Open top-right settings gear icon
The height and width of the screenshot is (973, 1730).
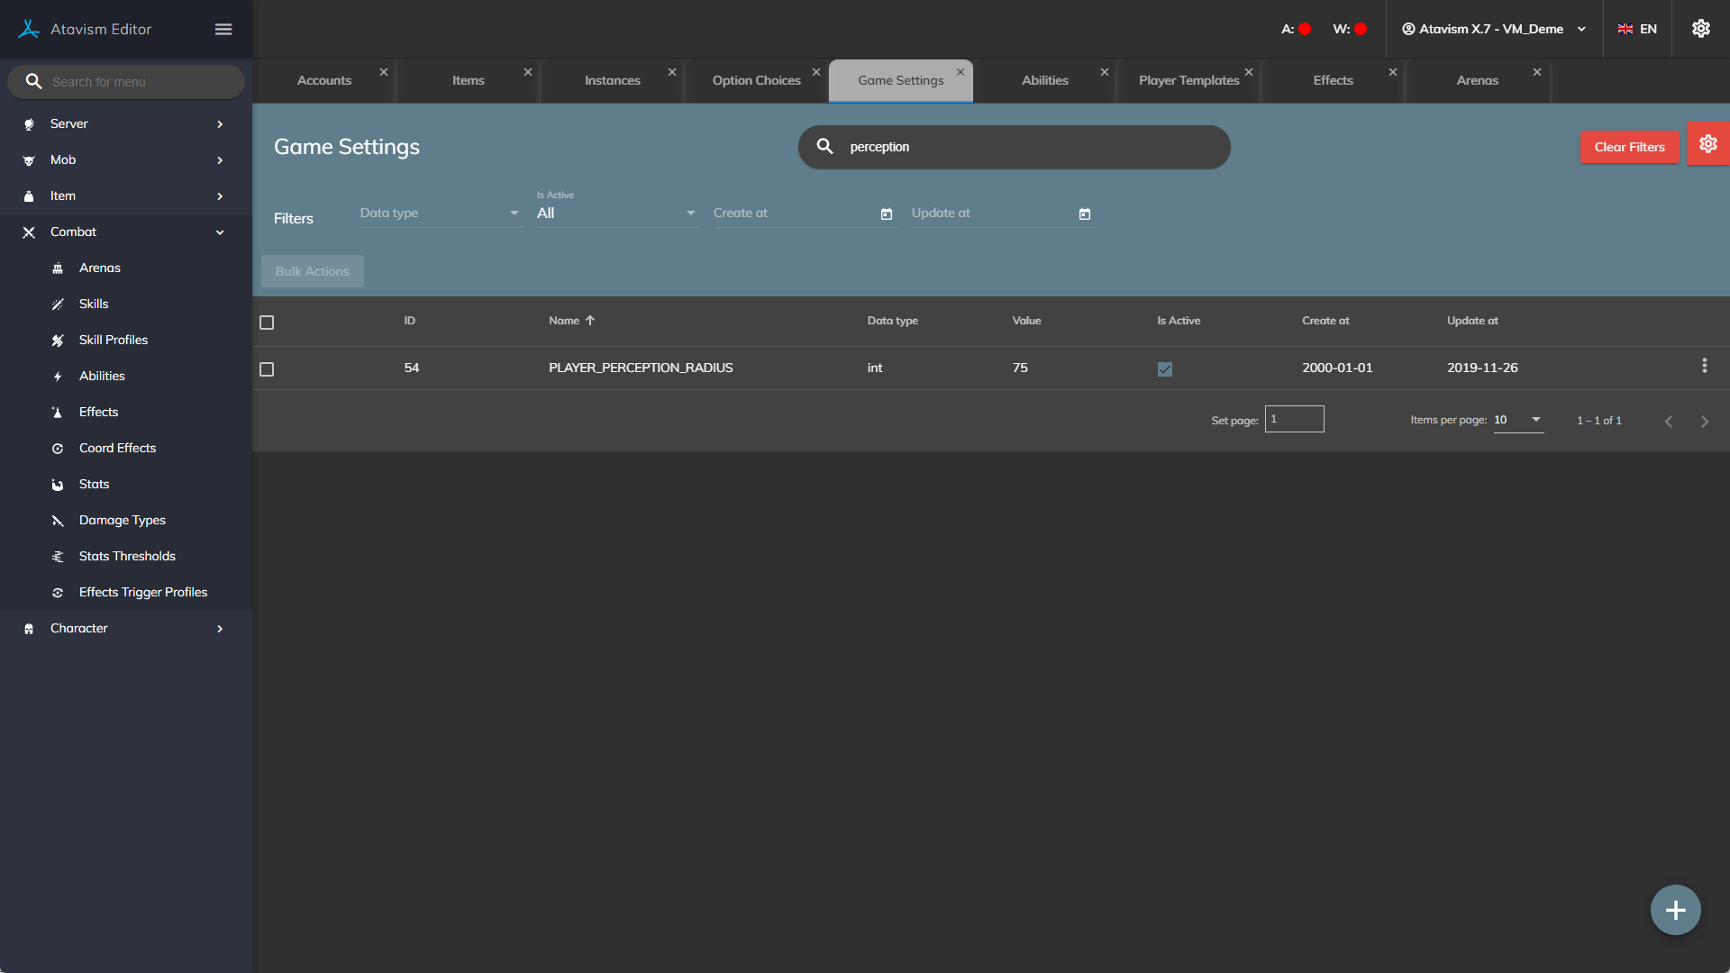[x=1700, y=29]
